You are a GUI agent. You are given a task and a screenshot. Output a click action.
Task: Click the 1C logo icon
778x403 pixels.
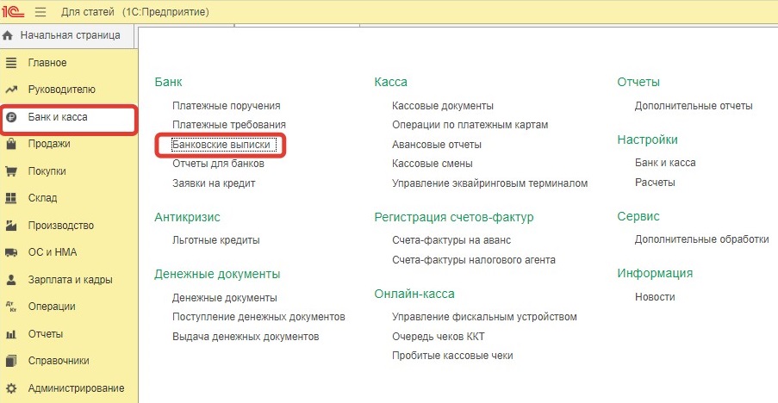tap(12, 11)
